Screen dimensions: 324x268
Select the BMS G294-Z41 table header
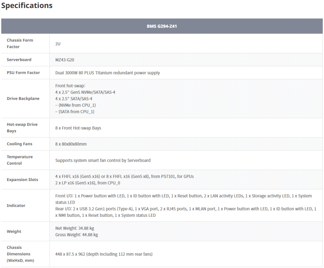point(162,26)
